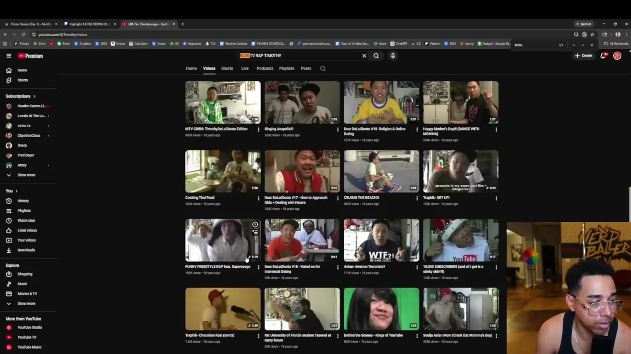The image size is (631, 354).
Task: Click the YouTube Premium logo
Action: [31, 56]
